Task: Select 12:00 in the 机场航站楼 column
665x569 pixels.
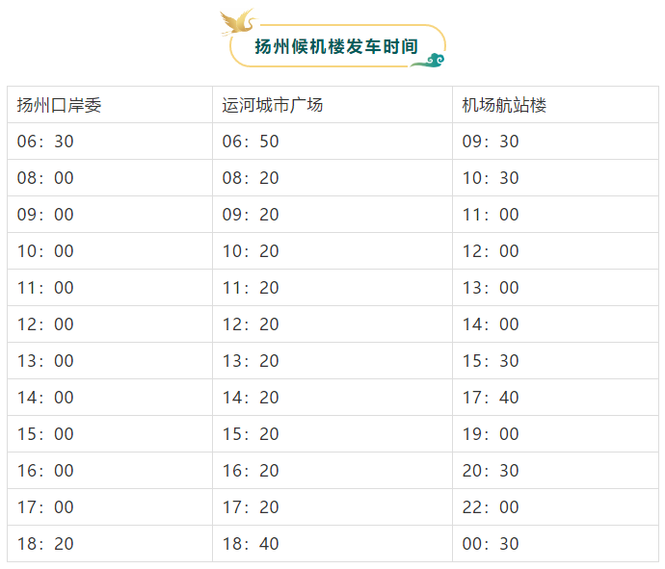Action: point(555,251)
